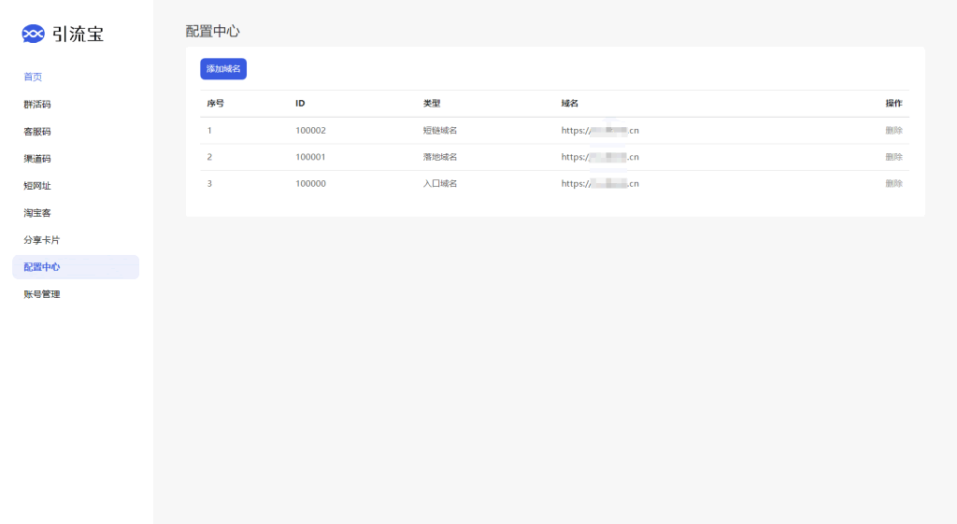Click the domain URL of the 落地域名 row
The image size is (957, 524).
point(600,157)
